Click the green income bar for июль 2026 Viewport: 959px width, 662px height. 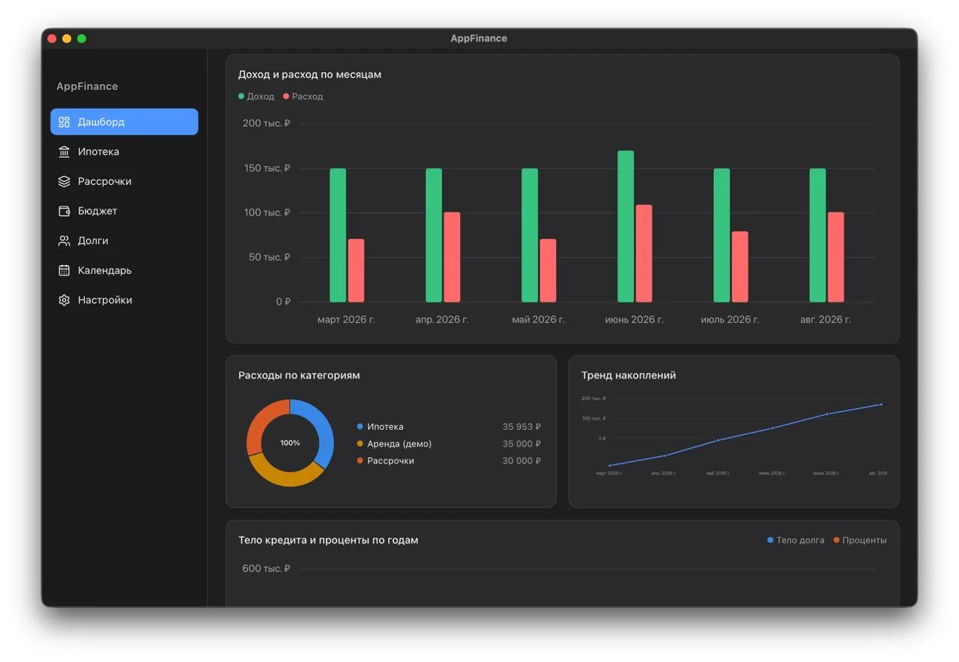(x=721, y=235)
